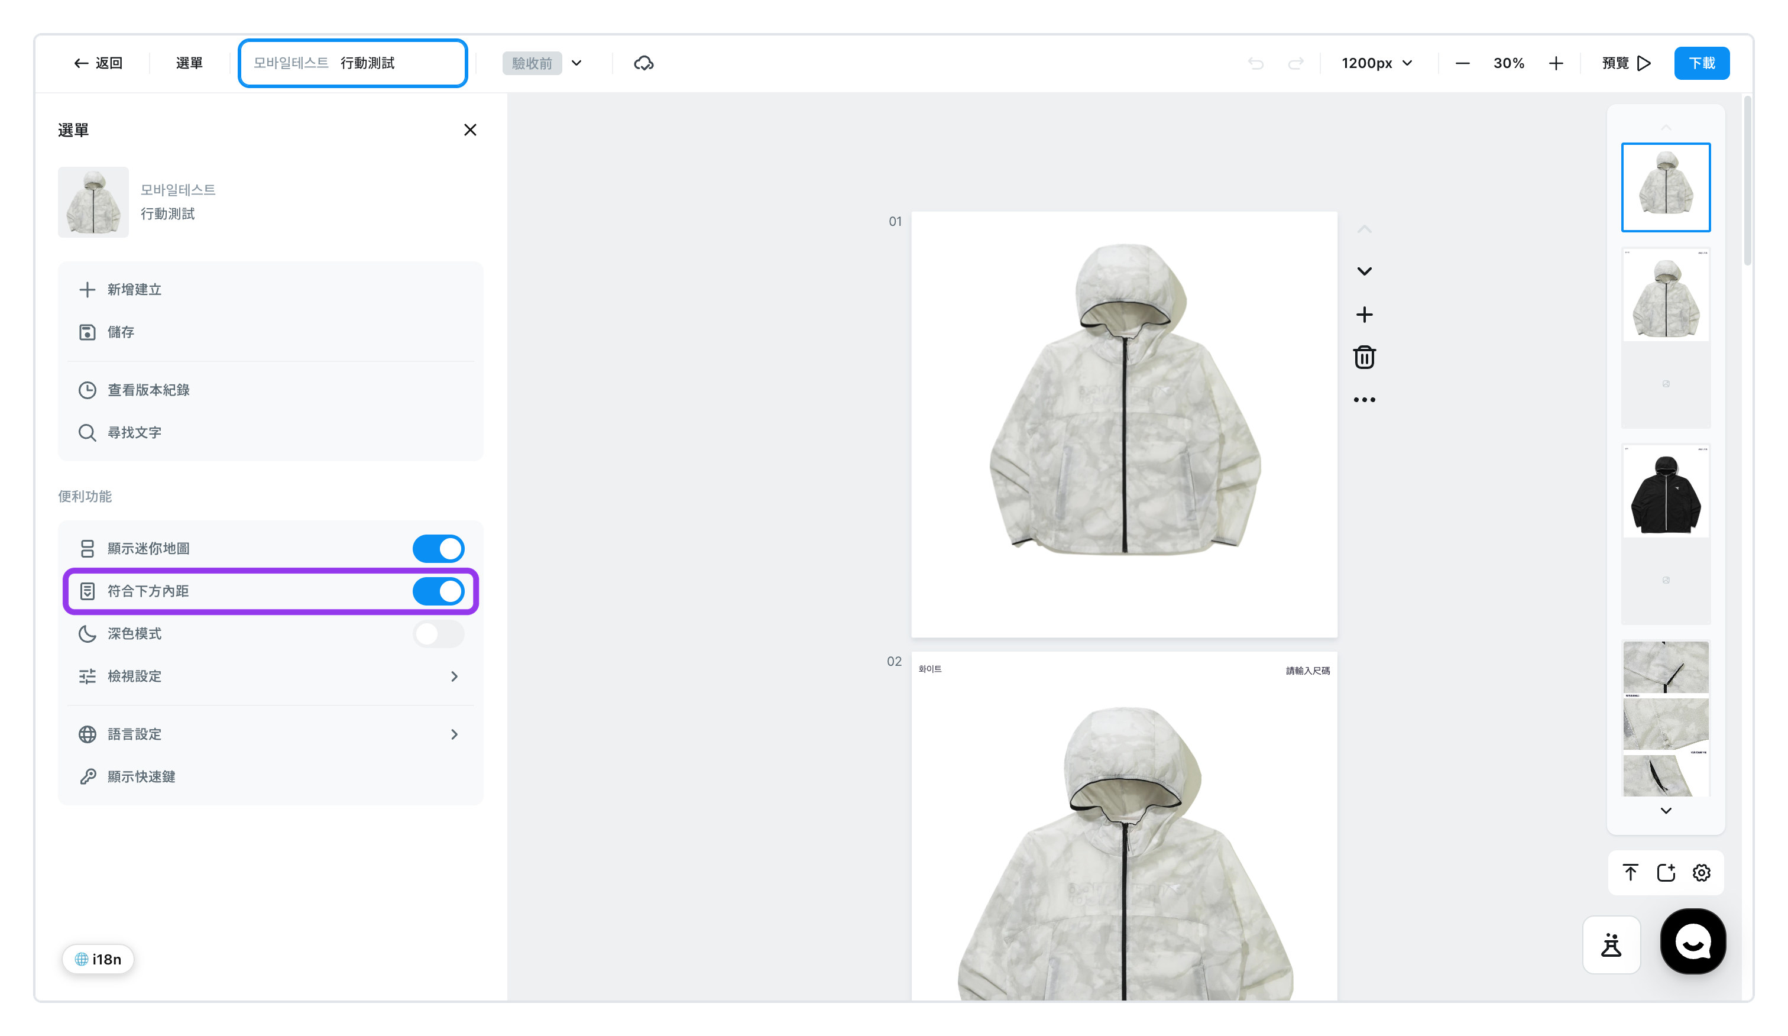Click the blue 下載 download button
Viewport: 1788px width, 1036px height.
click(x=1702, y=63)
